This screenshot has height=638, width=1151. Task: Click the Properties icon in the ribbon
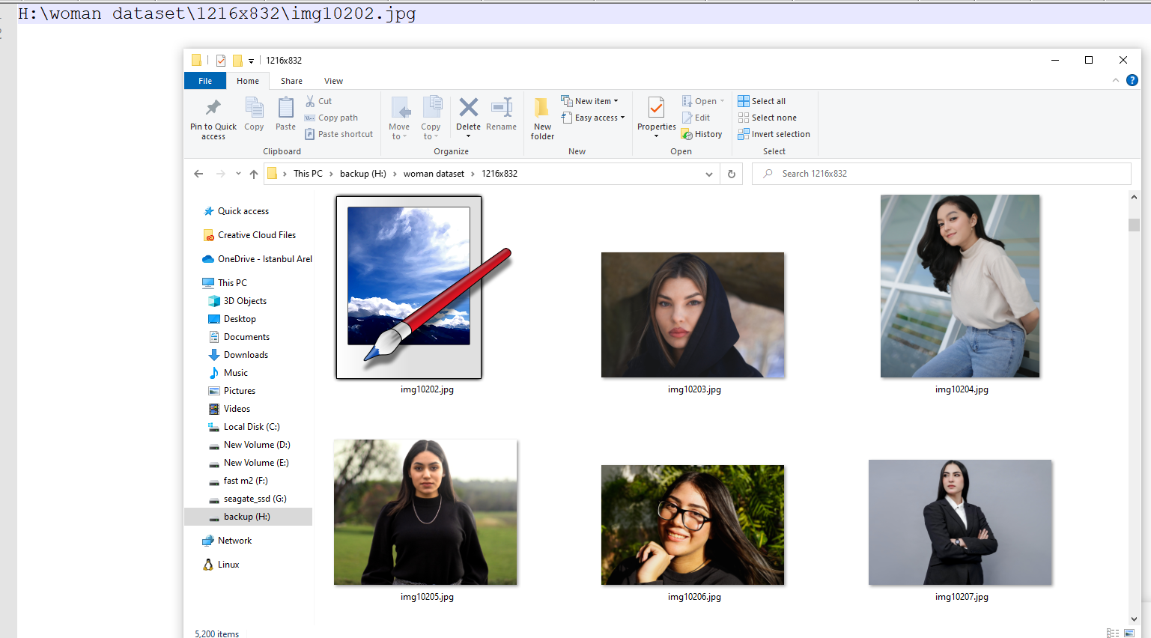click(x=656, y=109)
